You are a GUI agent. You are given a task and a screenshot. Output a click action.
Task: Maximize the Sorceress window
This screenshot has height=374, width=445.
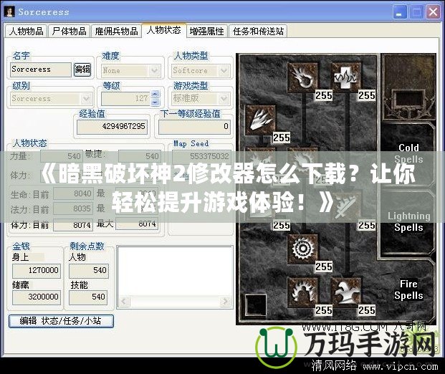416,12
